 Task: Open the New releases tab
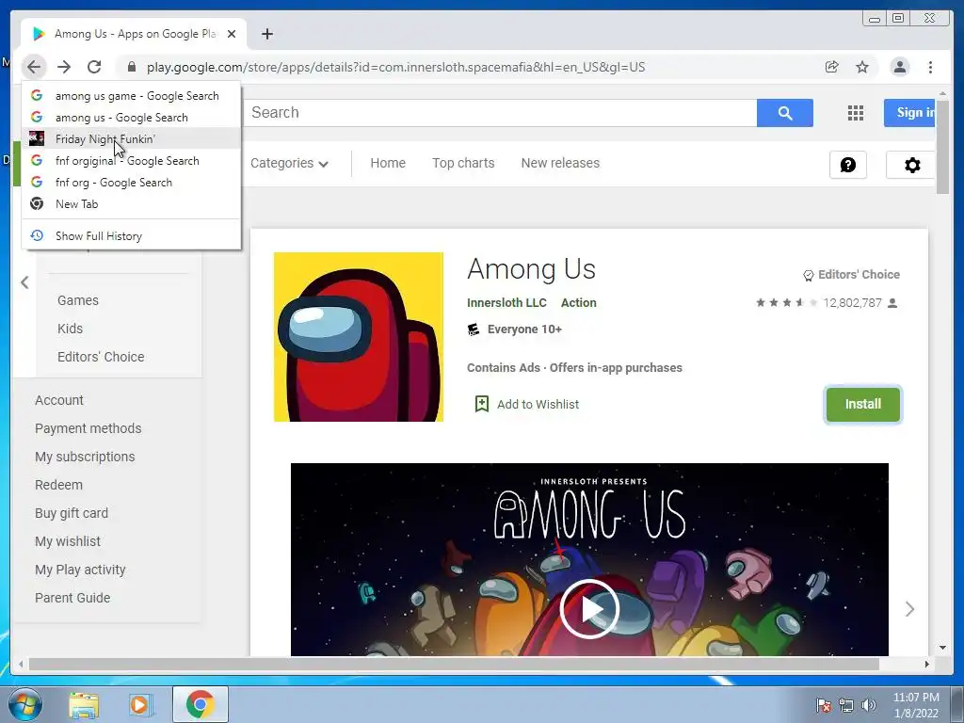560,163
